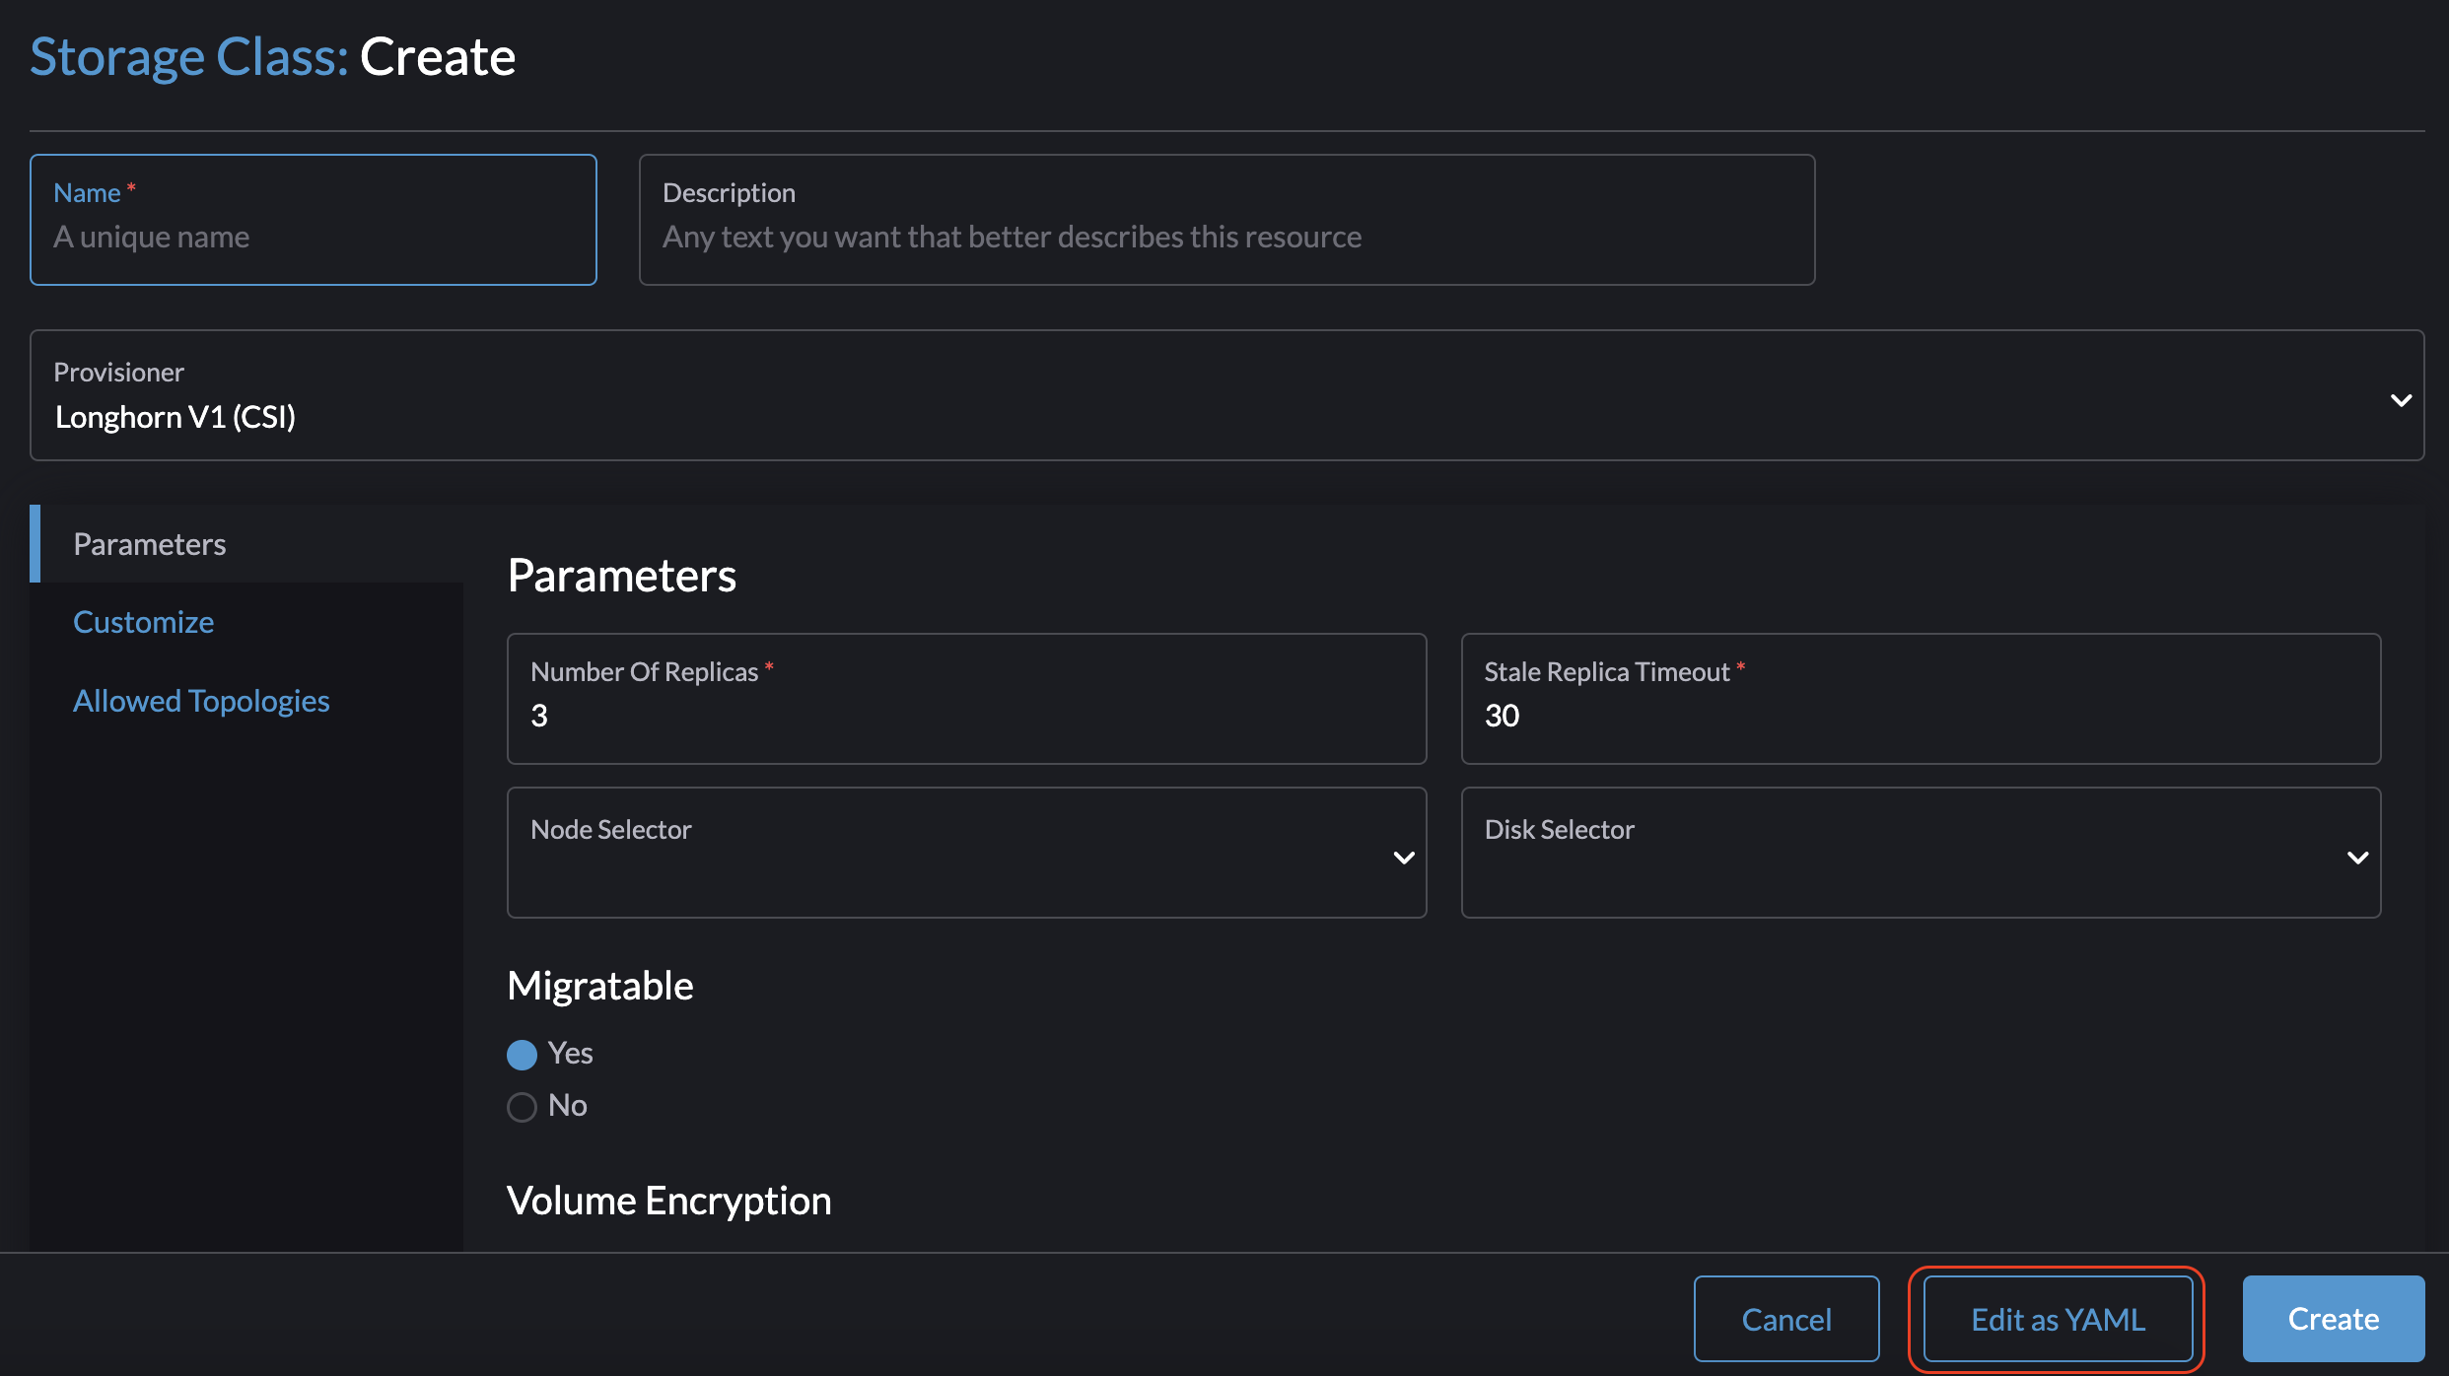This screenshot has width=2449, height=1376.
Task: Click the Edit as YAML button icon
Action: point(2057,1317)
